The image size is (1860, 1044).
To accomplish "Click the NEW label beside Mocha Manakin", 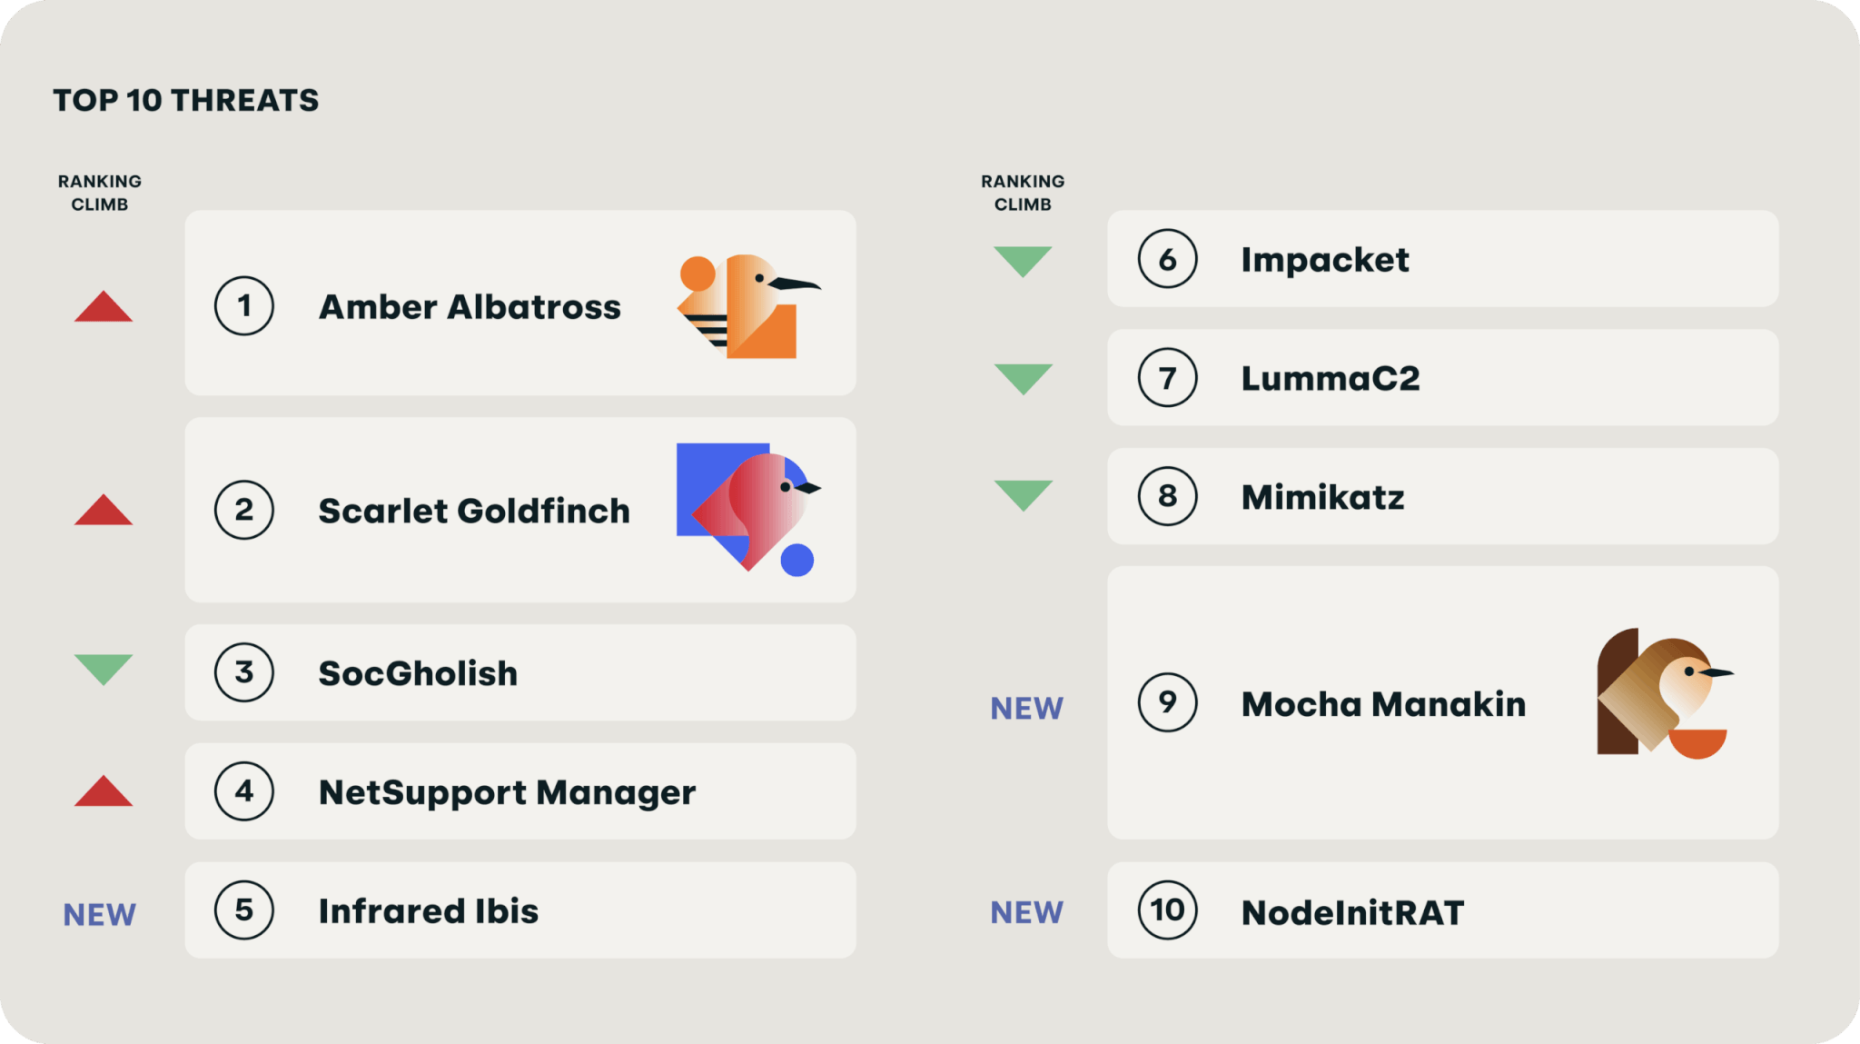I will [1027, 708].
